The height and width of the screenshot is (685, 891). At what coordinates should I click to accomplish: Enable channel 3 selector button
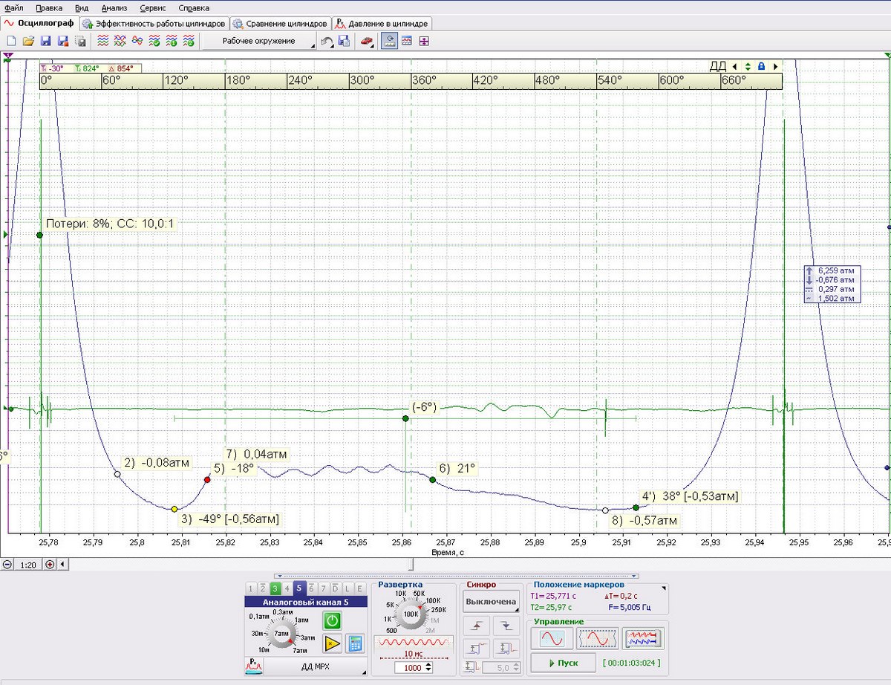[275, 588]
